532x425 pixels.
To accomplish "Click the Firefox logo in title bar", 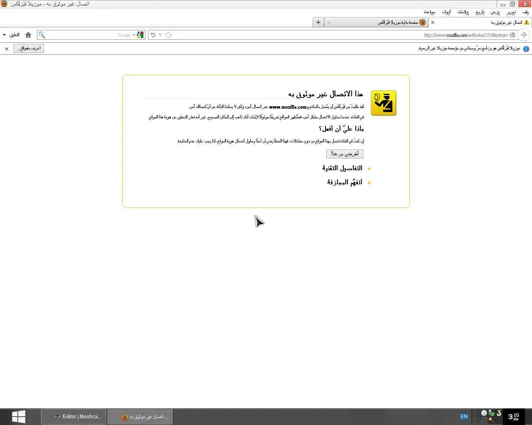I will coord(4,4).
